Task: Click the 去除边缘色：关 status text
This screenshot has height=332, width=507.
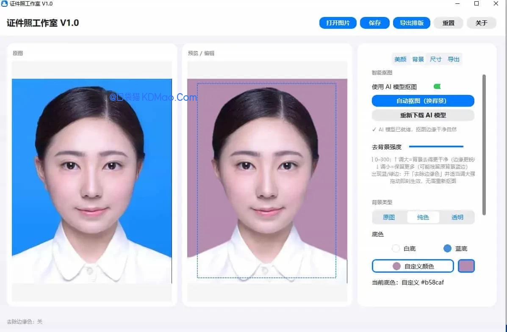Action: click(x=25, y=322)
